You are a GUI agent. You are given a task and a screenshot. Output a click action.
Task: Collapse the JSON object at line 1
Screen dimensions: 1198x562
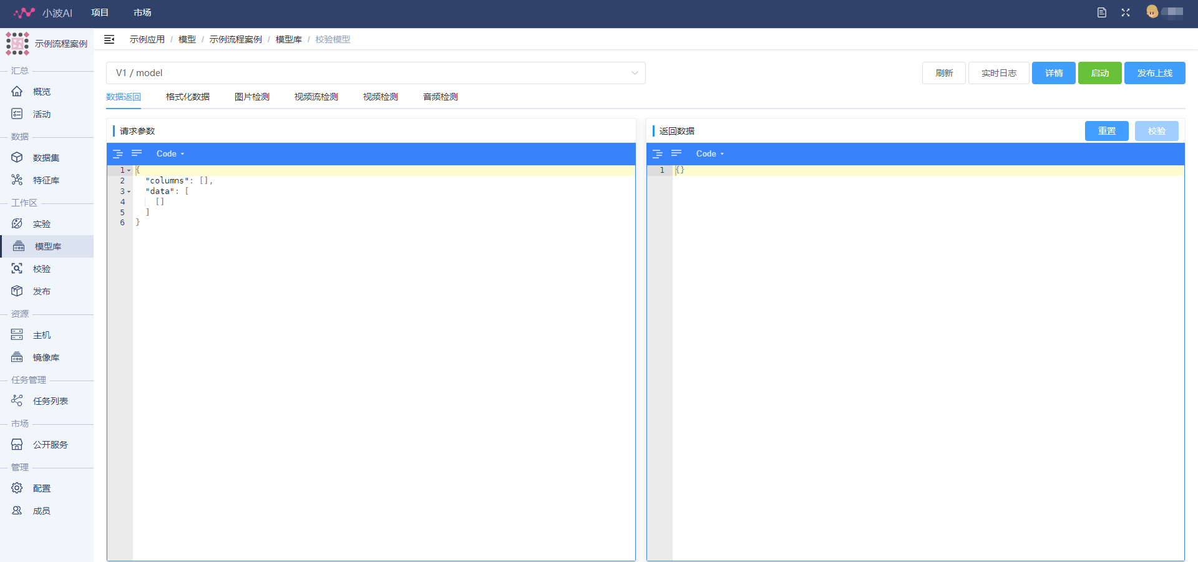(129, 170)
